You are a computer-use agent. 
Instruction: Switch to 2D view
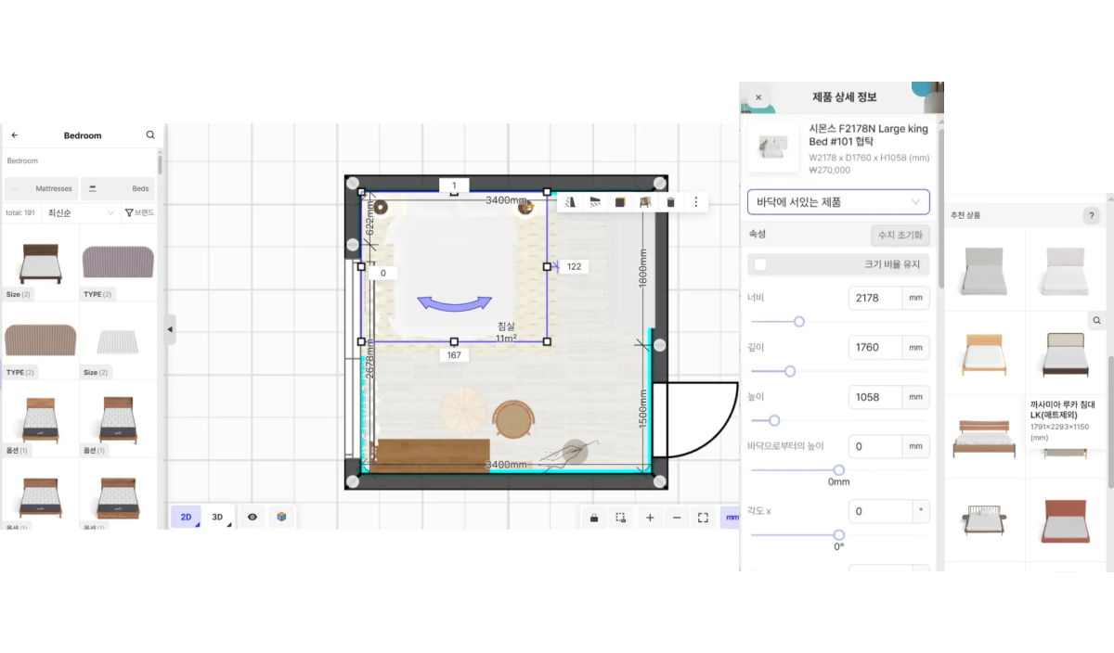187,517
